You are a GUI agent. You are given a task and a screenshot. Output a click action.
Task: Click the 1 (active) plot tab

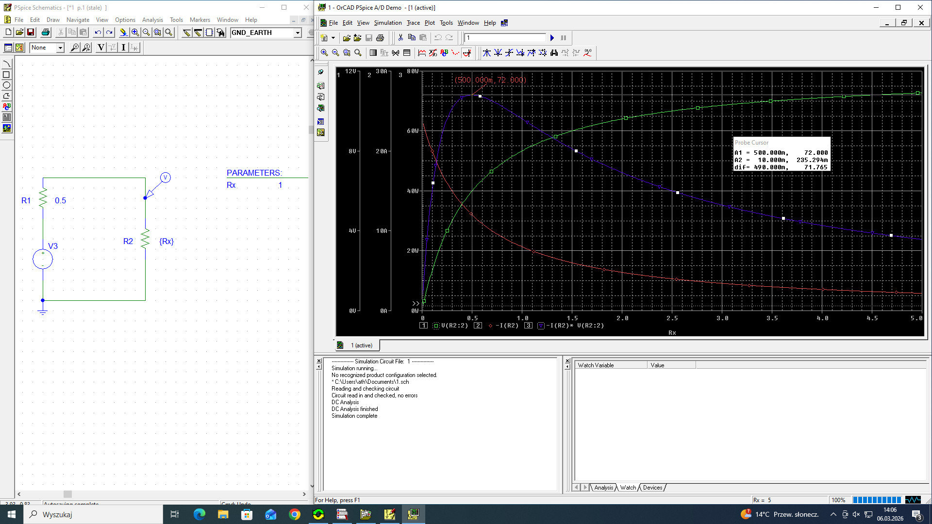point(361,345)
